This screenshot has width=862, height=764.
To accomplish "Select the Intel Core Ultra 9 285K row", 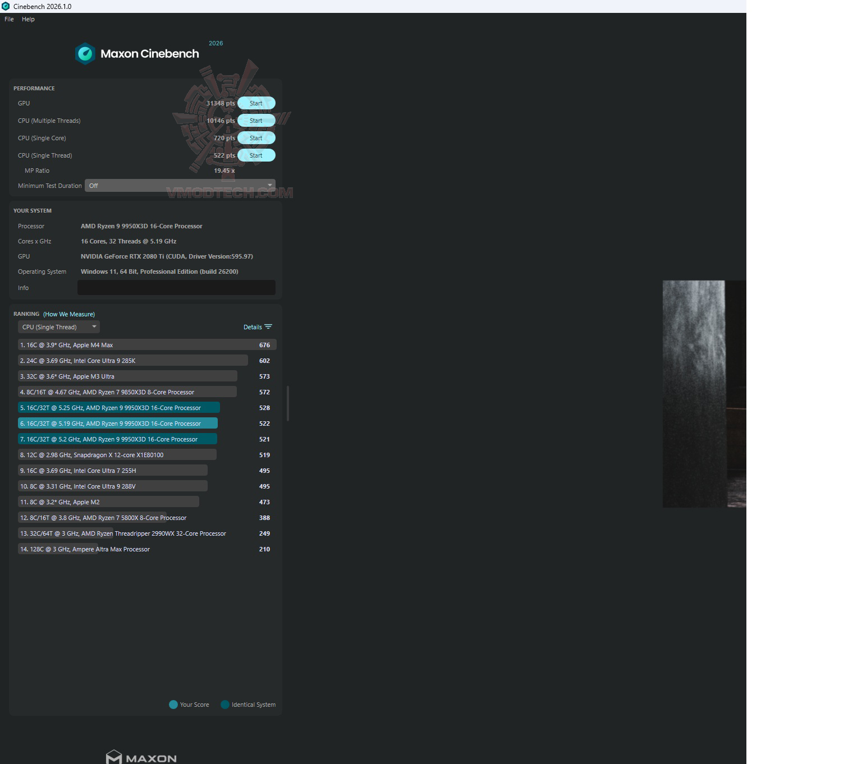I will 147,361.
